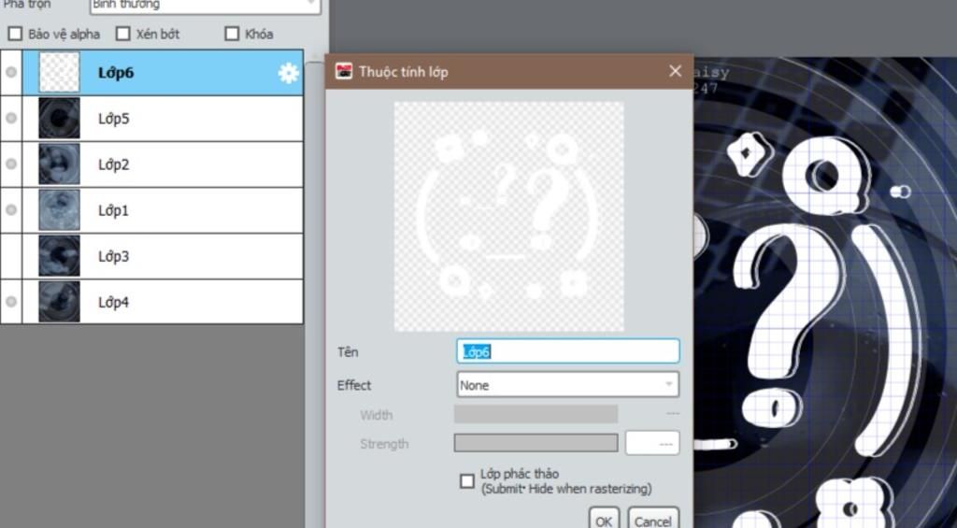Select the Lớp4 layer thumbnail
The width and height of the screenshot is (957, 528).
click(59, 302)
